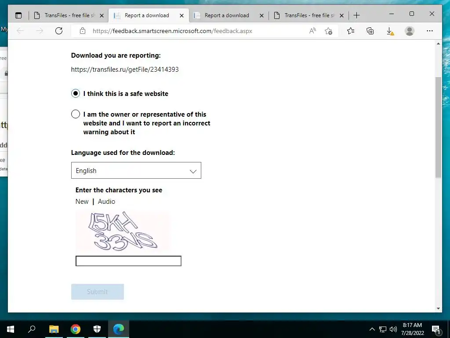
Task: Click page scrollbar down arrow
Action: point(438,309)
